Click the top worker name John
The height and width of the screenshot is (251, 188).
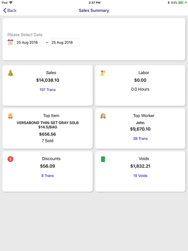(x=140, y=123)
